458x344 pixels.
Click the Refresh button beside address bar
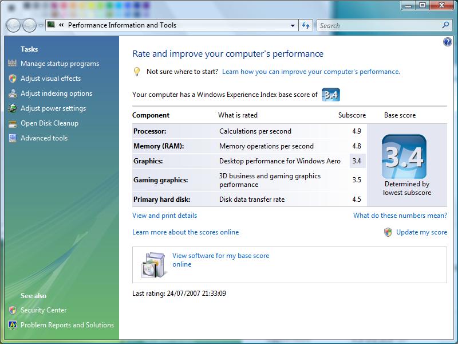[x=306, y=25]
